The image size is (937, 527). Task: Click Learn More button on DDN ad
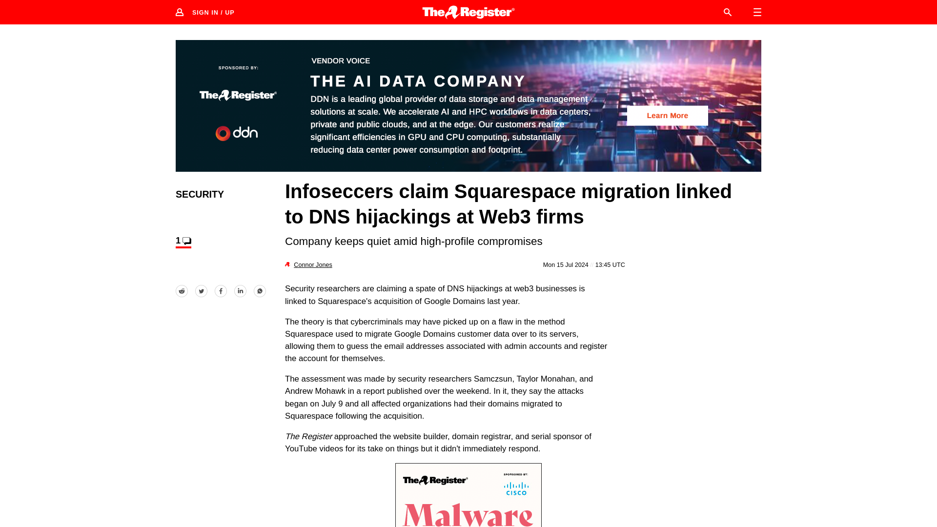(667, 115)
